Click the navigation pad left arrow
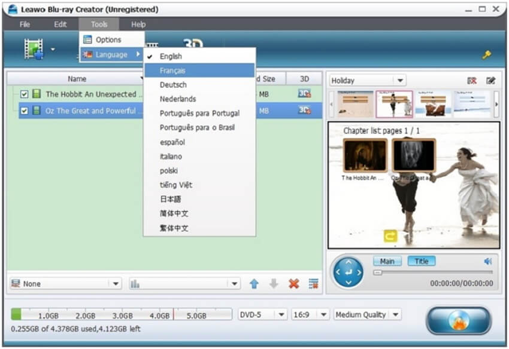Image resolution: width=509 pixels, height=349 pixels. 338,272
